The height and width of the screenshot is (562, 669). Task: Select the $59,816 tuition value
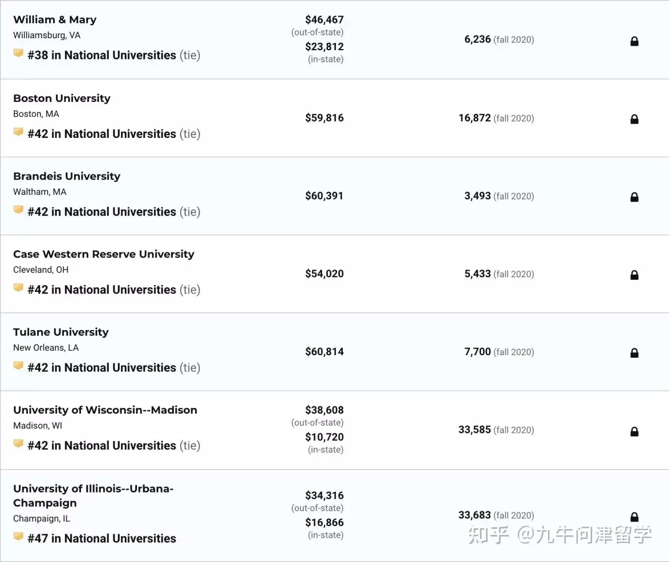(x=325, y=118)
